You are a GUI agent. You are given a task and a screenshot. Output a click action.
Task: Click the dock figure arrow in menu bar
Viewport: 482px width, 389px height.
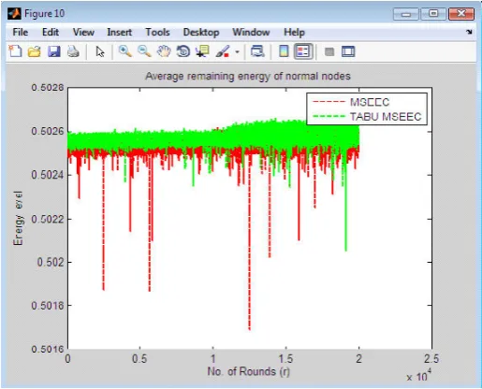(x=469, y=32)
